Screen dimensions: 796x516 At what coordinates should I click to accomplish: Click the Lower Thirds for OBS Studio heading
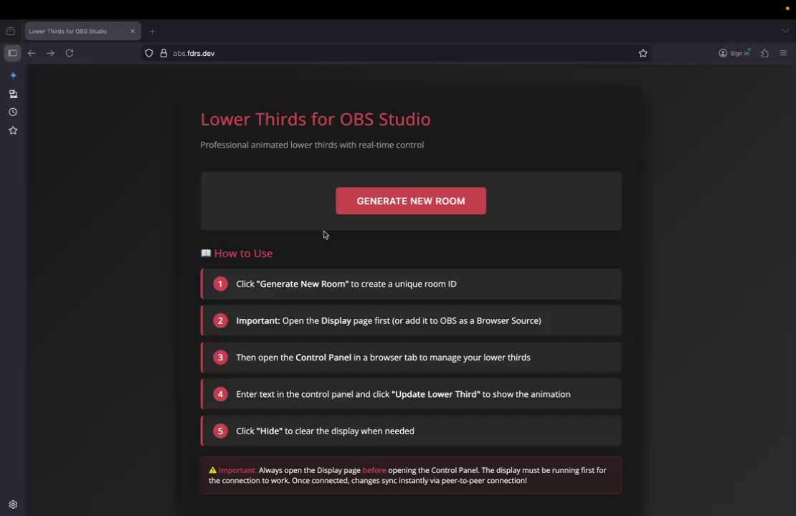[x=316, y=119]
